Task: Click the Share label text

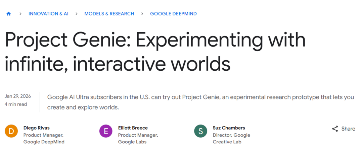Action: pyautogui.click(x=348, y=129)
